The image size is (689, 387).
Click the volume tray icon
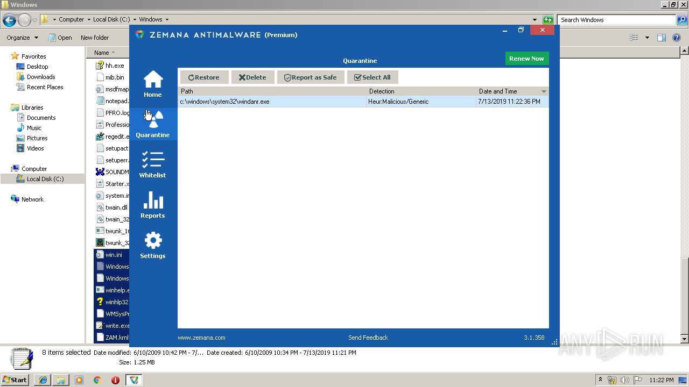pyautogui.click(x=625, y=380)
